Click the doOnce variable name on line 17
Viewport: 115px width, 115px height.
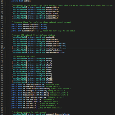27,1
